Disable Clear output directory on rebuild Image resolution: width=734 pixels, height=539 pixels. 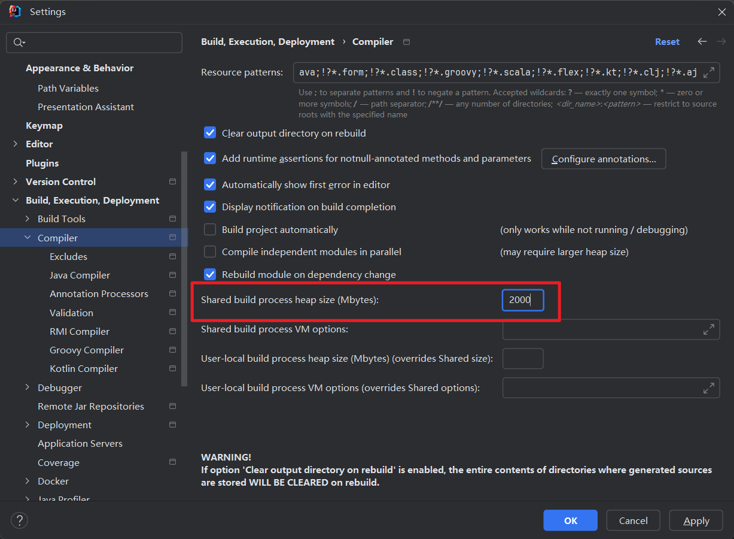(210, 133)
